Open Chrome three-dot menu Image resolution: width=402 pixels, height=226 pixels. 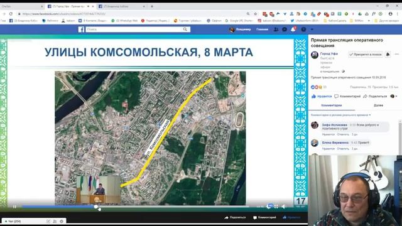pos(398,14)
